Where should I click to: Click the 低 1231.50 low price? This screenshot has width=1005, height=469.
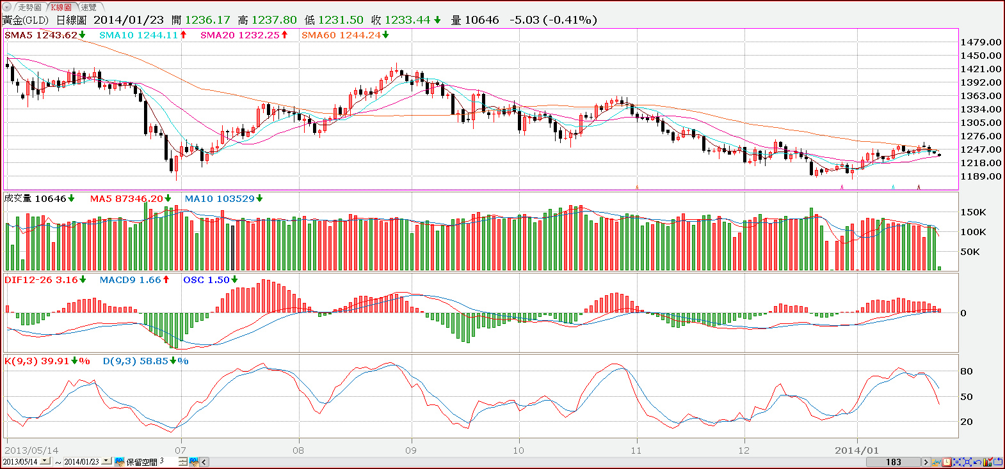point(334,20)
